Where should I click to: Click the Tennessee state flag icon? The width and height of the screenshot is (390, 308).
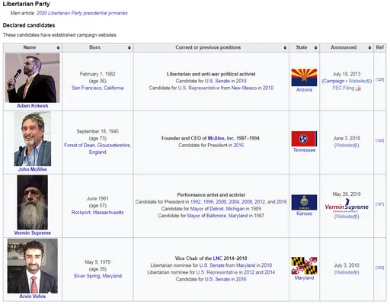click(x=304, y=139)
